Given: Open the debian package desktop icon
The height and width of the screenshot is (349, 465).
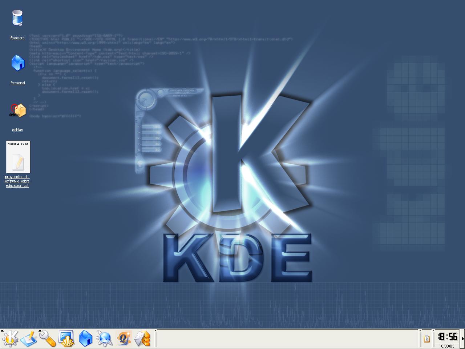Looking at the screenshot, I should point(17,111).
